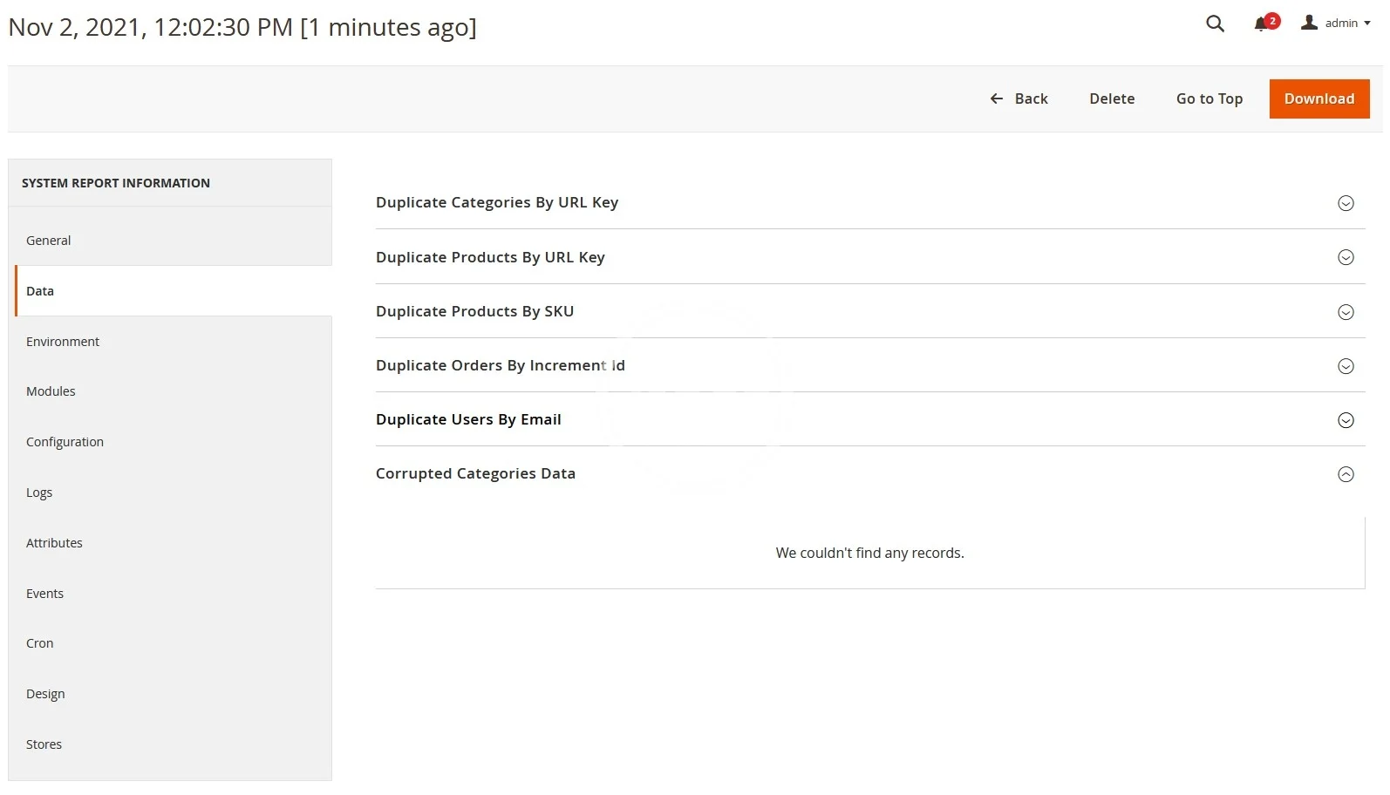
Task: Click Duplicate Users By Email title
Action: pos(468,419)
